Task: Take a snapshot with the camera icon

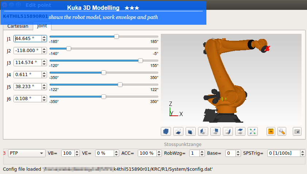Action: 297,131
